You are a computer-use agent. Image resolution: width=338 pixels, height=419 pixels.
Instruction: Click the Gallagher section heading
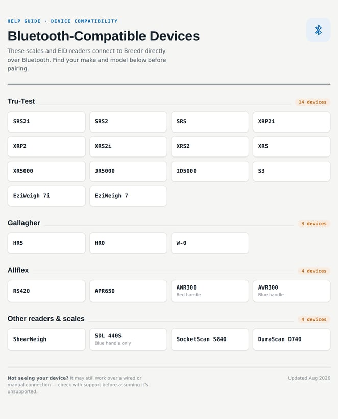point(24,223)
